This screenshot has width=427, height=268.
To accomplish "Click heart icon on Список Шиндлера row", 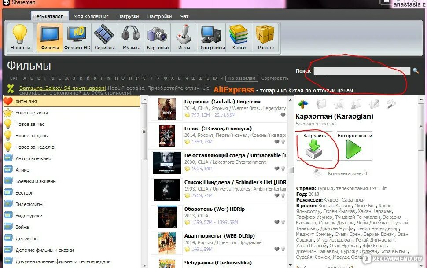I will click(x=277, y=195).
